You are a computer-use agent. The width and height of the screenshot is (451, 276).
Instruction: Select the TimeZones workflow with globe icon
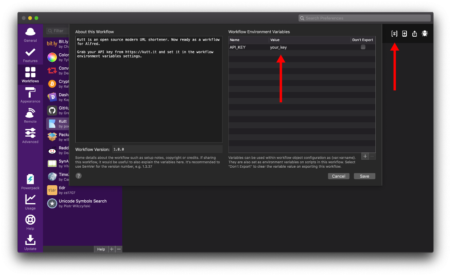58,177
